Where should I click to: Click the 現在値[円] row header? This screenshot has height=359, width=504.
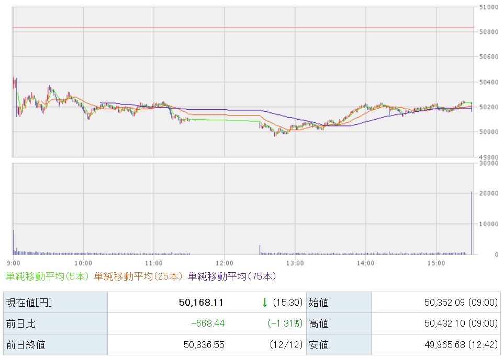tap(29, 303)
